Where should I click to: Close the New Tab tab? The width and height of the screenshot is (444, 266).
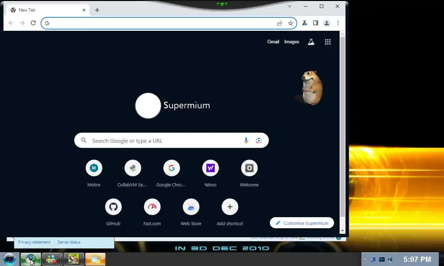click(x=84, y=10)
